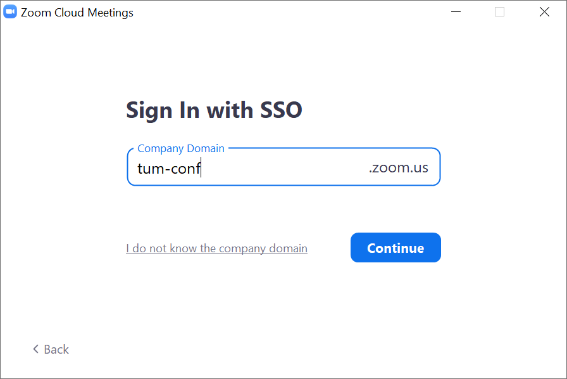Screen dimensions: 567x379
Task: Click the 'Zoom Cloud Meetings' window title
Action: pyautogui.click(x=77, y=13)
